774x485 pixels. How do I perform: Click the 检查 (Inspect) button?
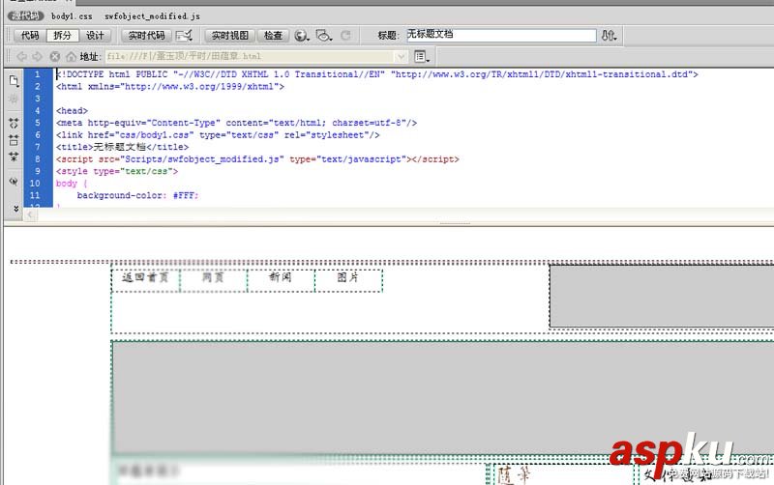273,36
